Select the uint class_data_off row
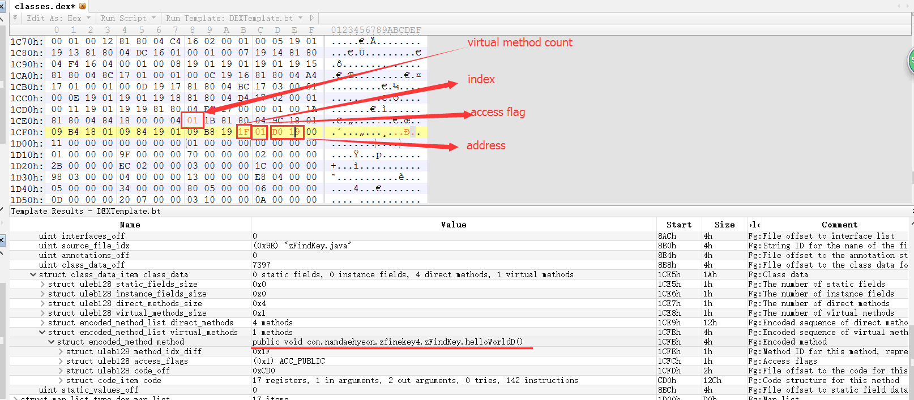This screenshot has width=914, height=400. coord(459,265)
